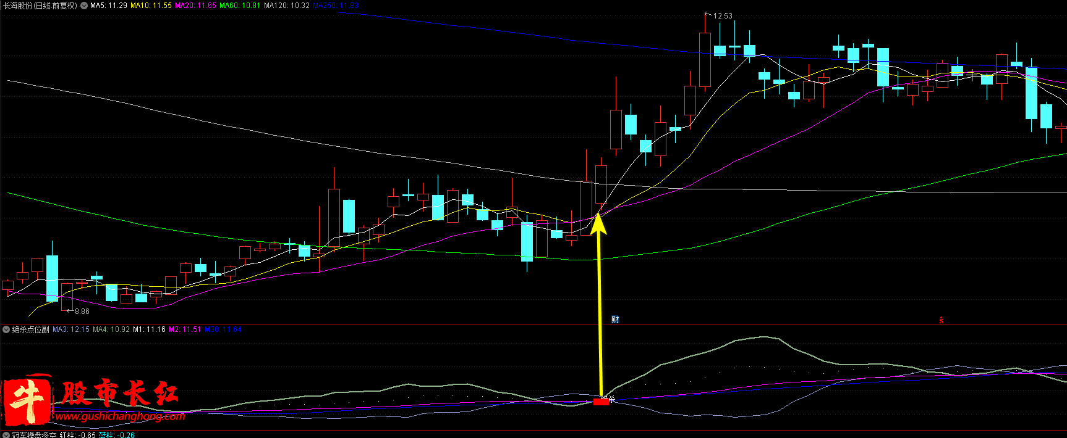Select the green MA60: 10.81 label

[240, 6]
